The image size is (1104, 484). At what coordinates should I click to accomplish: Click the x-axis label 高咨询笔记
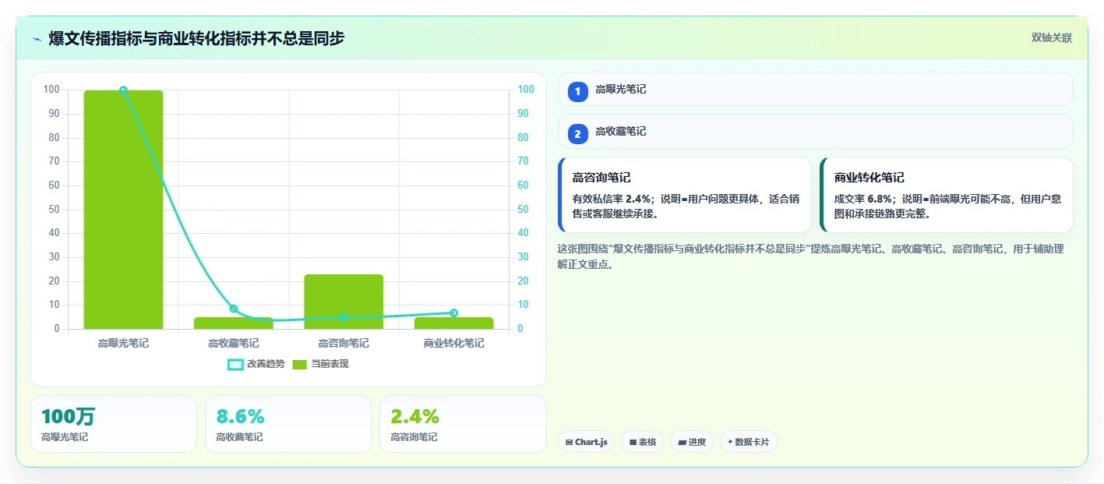344,343
